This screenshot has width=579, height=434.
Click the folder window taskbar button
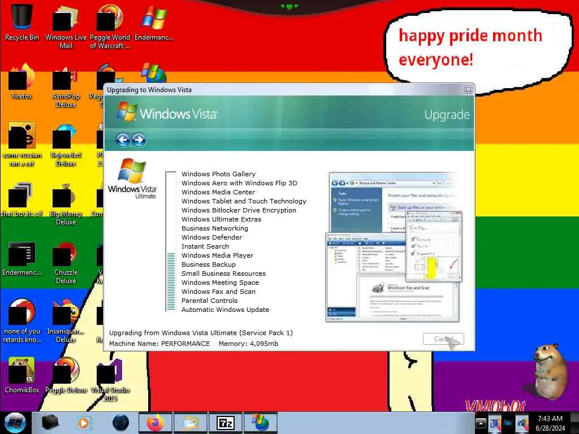pos(190,423)
